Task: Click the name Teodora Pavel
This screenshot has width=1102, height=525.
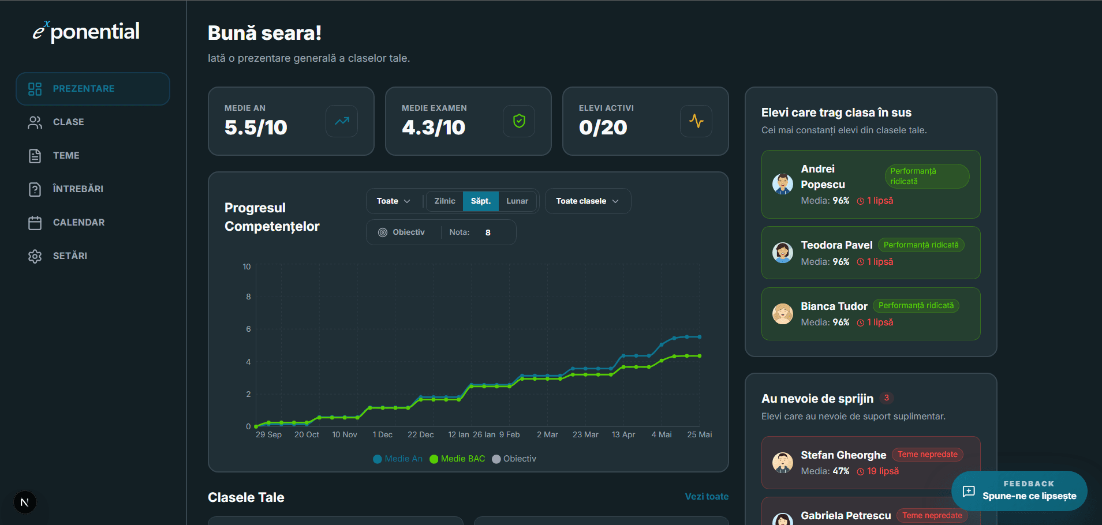Action: pos(837,245)
